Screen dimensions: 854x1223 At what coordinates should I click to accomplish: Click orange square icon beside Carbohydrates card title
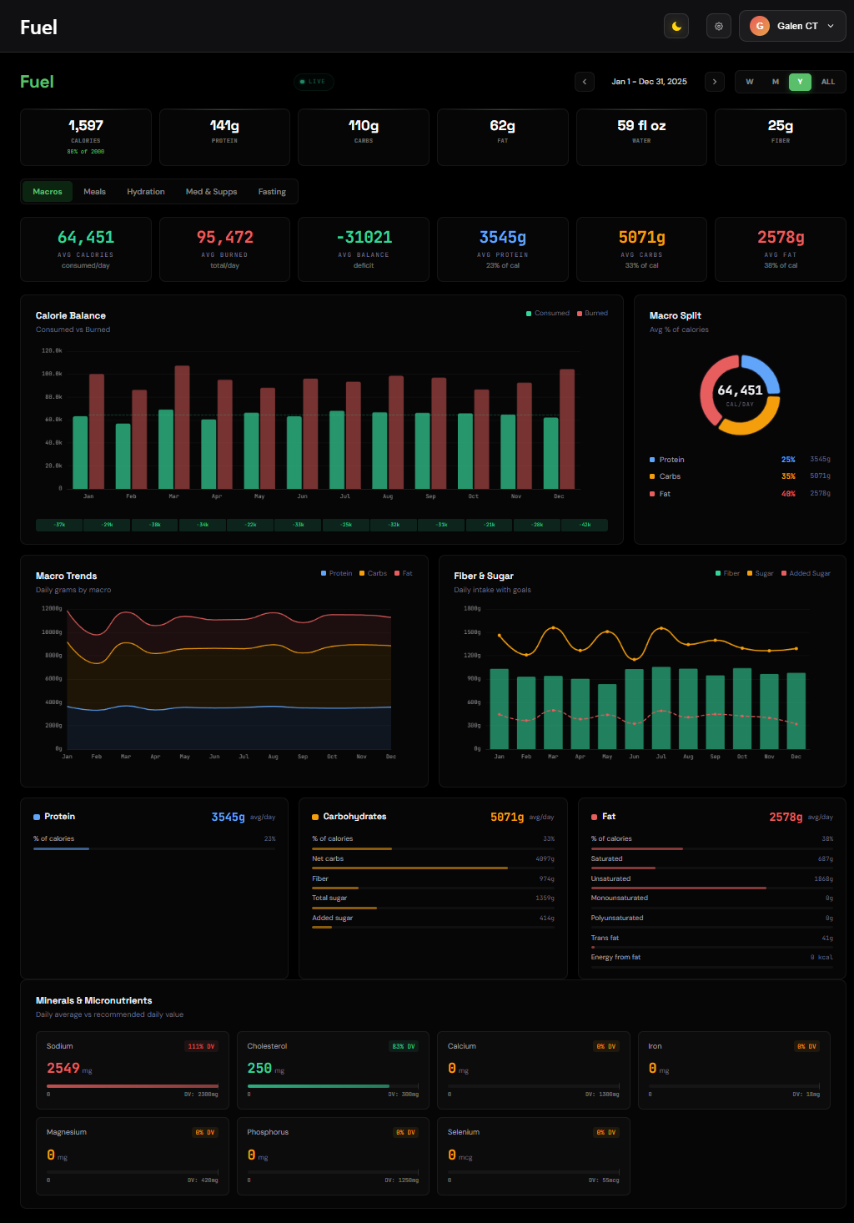315,817
